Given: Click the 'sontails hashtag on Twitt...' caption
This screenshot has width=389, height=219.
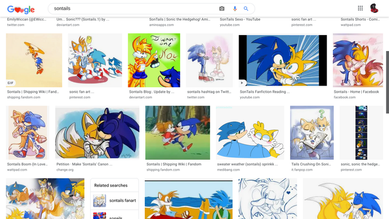Looking at the screenshot, I should point(209,92).
